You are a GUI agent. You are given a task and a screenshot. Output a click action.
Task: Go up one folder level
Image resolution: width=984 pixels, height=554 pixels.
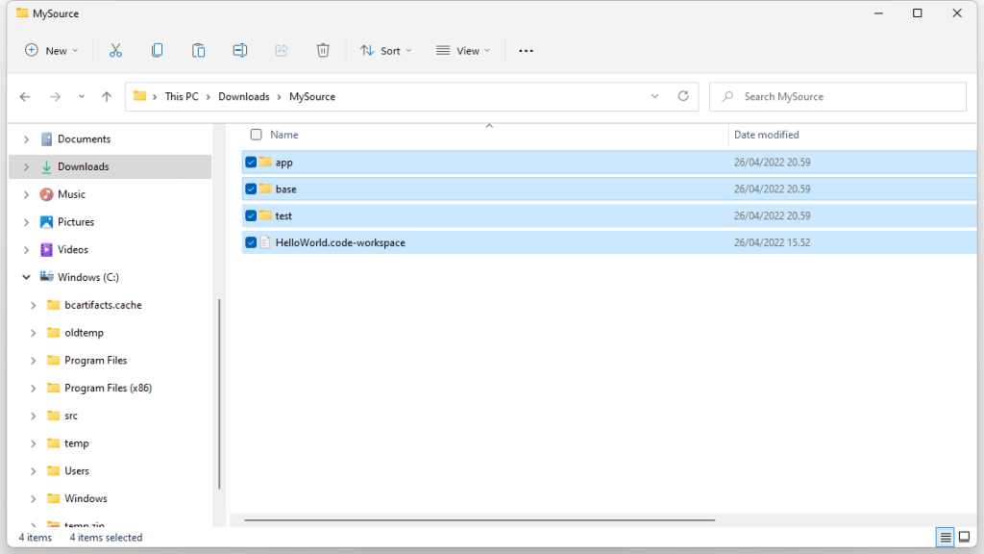tap(107, 96)
